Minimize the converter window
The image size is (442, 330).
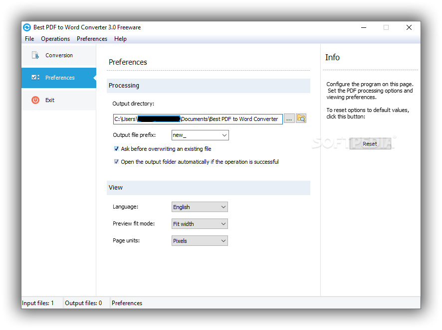coord(364,27)
